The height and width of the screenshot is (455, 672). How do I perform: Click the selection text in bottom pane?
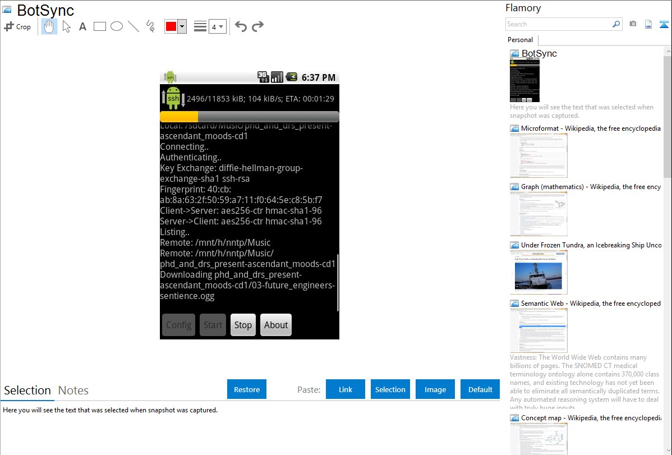point(110,410)
